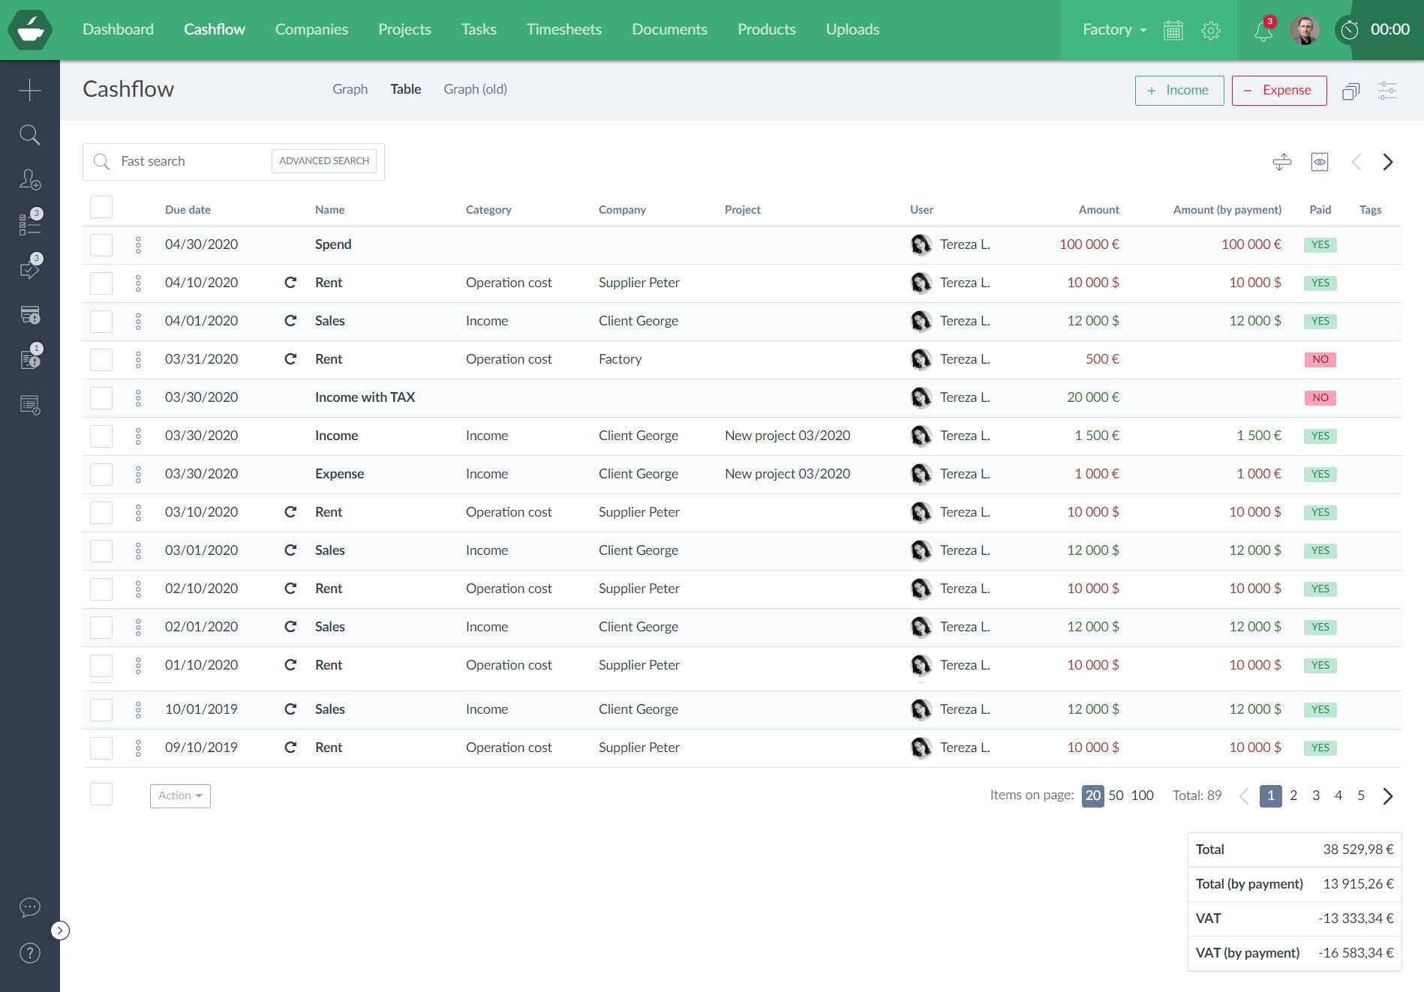Expand the left sidebar with arrow toggle
The width and height of the screenshot is (1424, 992).
[x=60, y=931]
